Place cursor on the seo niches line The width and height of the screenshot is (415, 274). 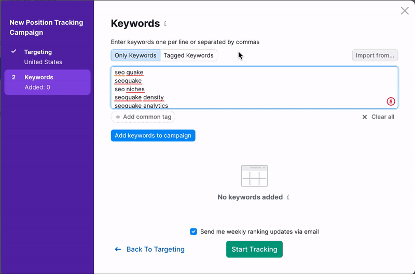(130, 89)
